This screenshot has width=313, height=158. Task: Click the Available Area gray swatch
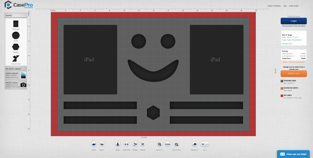[x=282, y=81]
